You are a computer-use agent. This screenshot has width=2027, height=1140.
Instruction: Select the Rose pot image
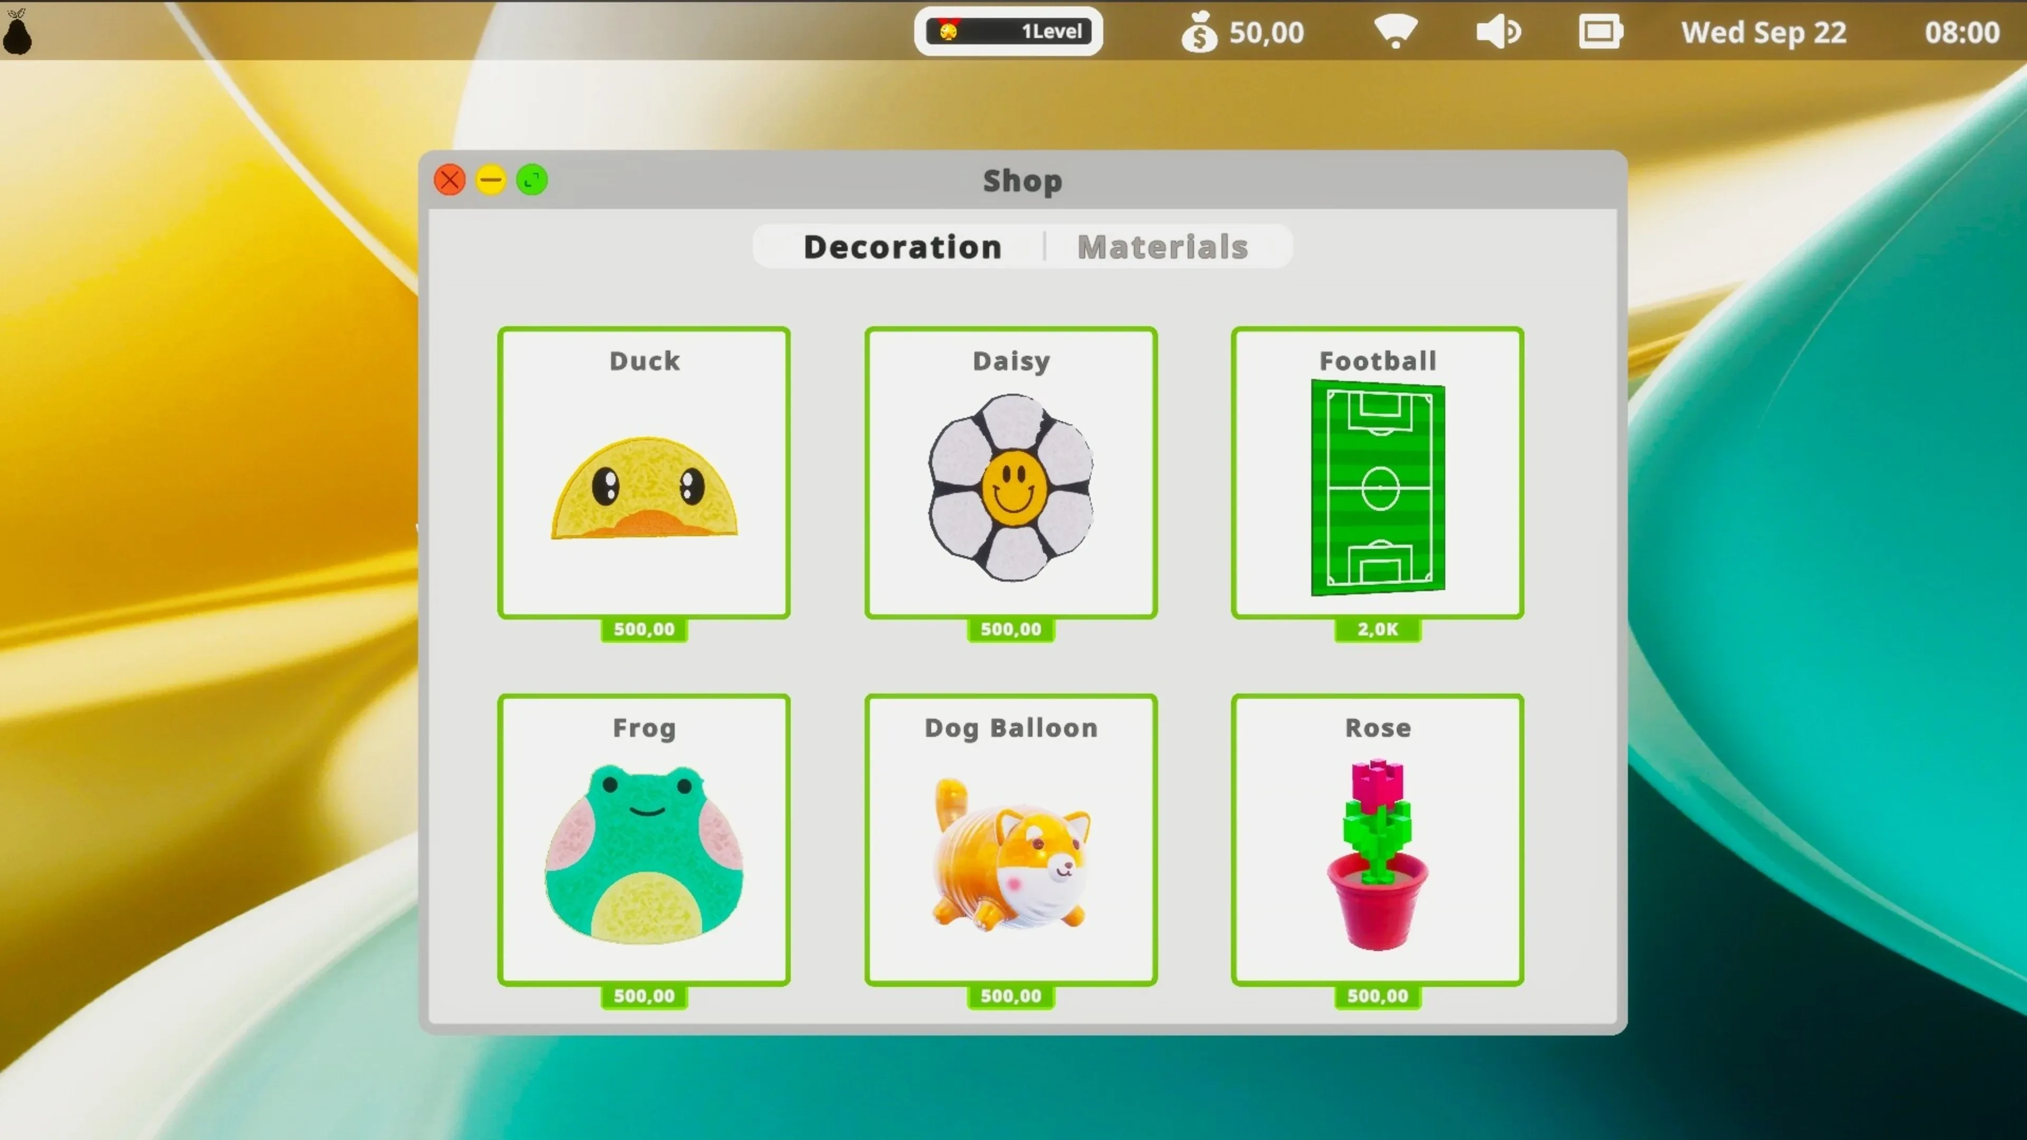[1378, 853]
